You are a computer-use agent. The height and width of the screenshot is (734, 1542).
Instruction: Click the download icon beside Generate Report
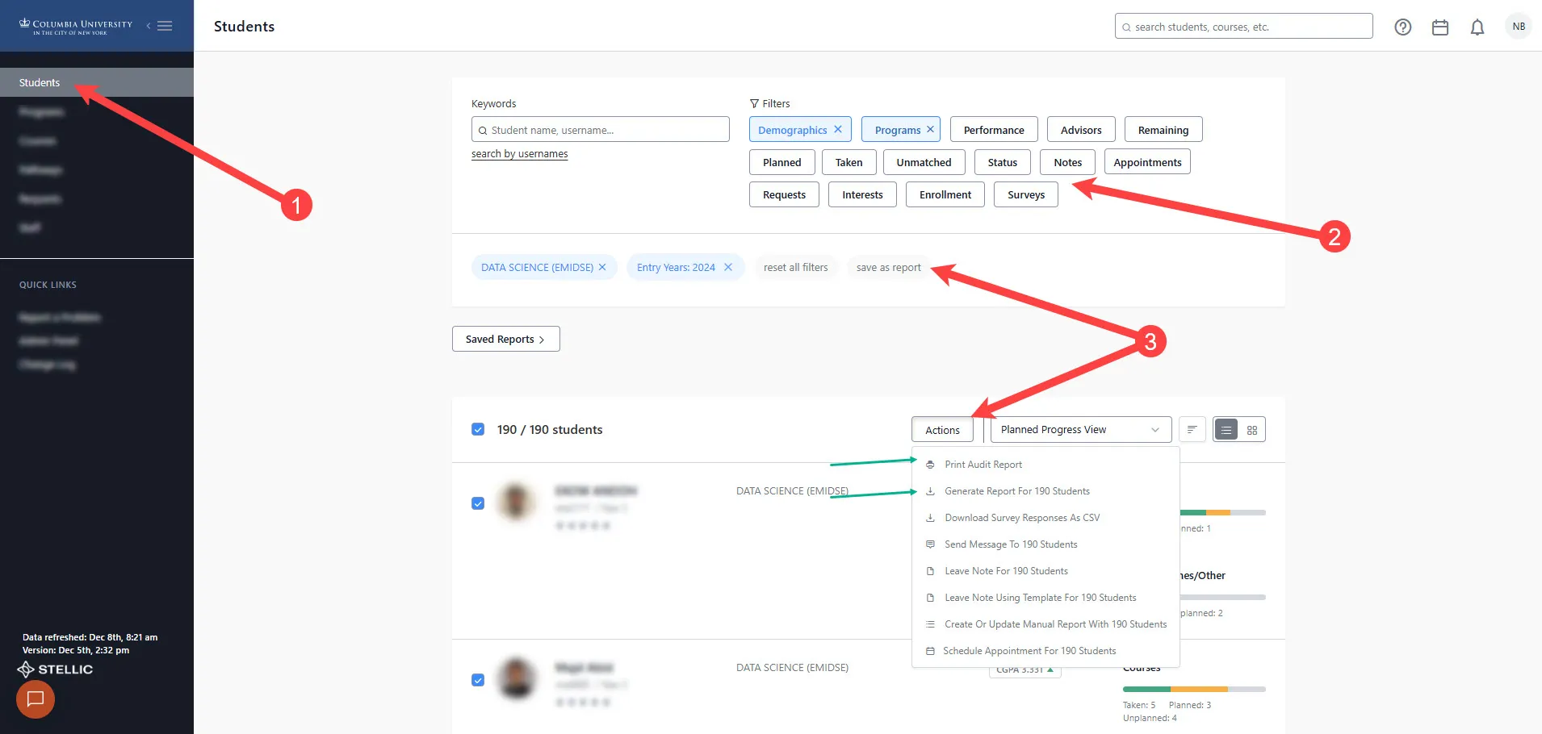pyautogui.click(x=930, y=491)
